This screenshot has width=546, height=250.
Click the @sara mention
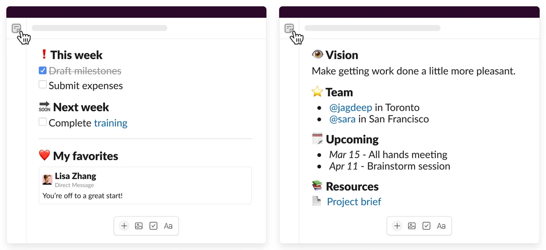[x=342, y=119]
